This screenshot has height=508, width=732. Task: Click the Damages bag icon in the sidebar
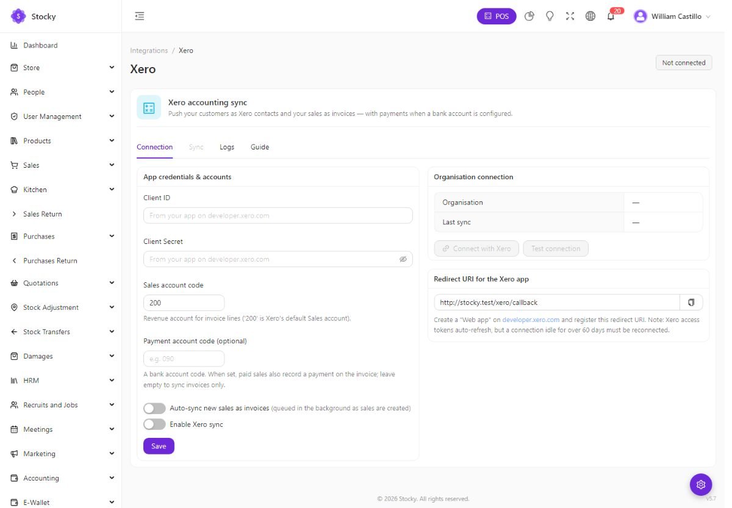(x=15, y=356)
